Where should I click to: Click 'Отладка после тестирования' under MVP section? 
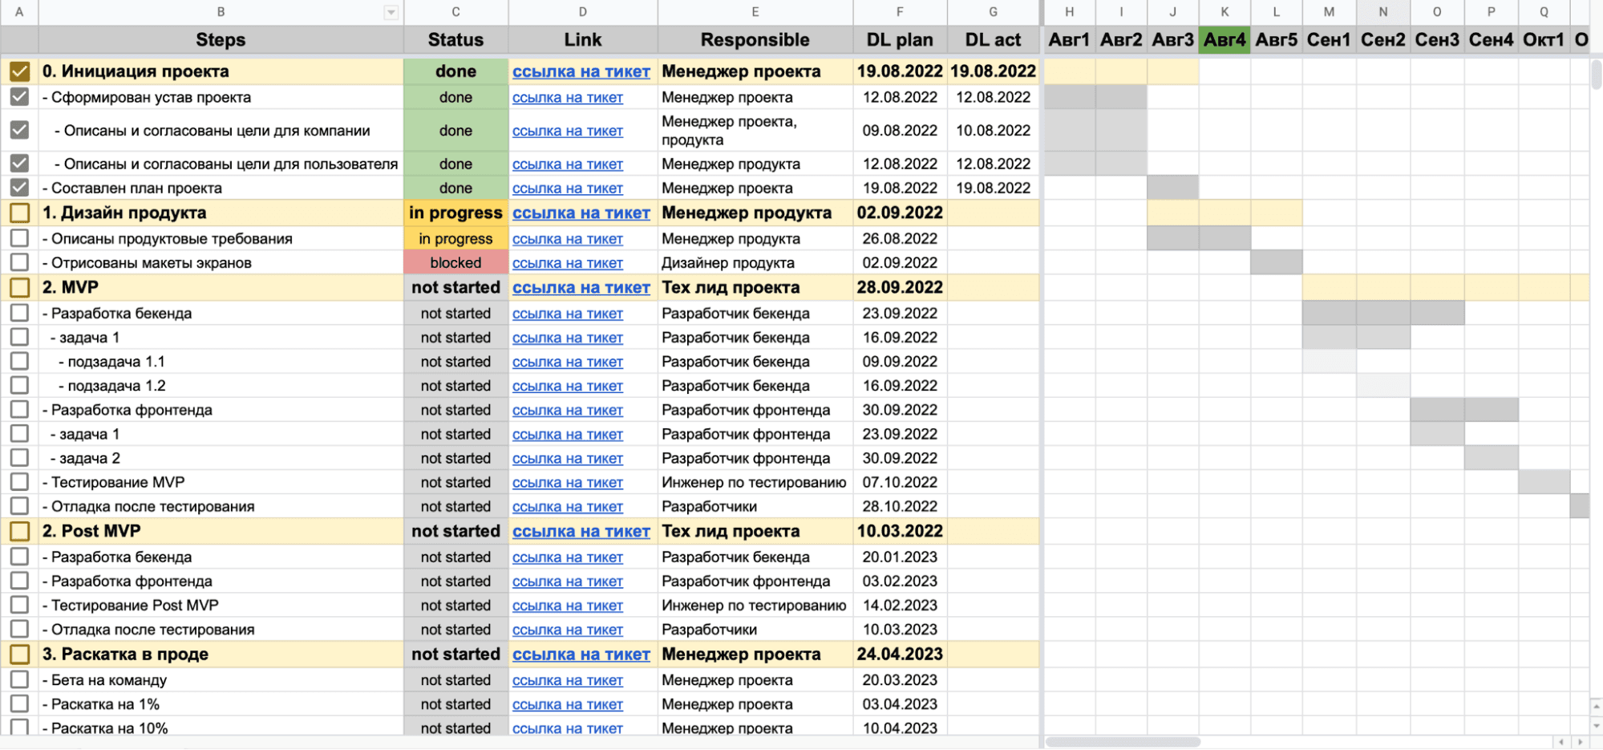[x=221, y=506]
